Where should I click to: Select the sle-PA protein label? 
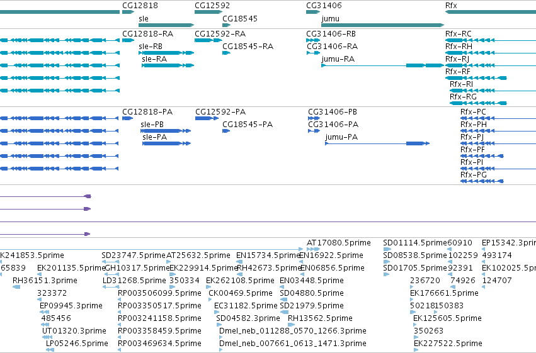[154, 137]
